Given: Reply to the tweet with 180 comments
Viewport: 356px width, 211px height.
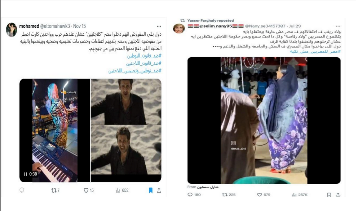Looking at the screenshot, I should tap(194, 195).
